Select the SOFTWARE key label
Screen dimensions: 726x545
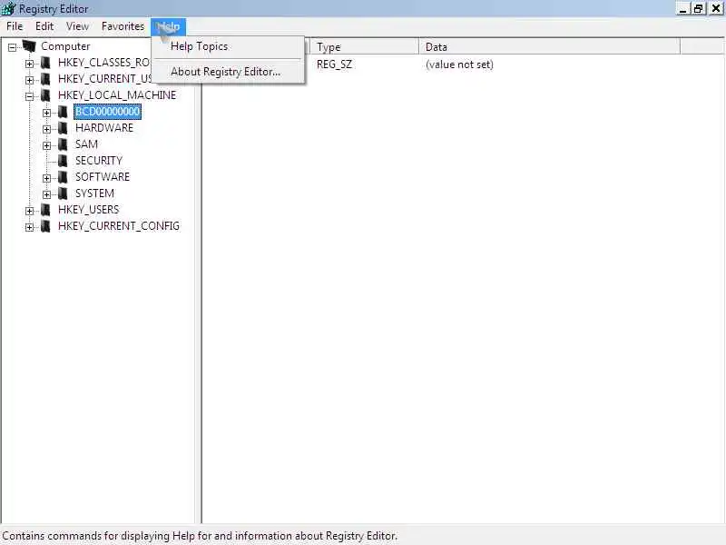[103, 177]
